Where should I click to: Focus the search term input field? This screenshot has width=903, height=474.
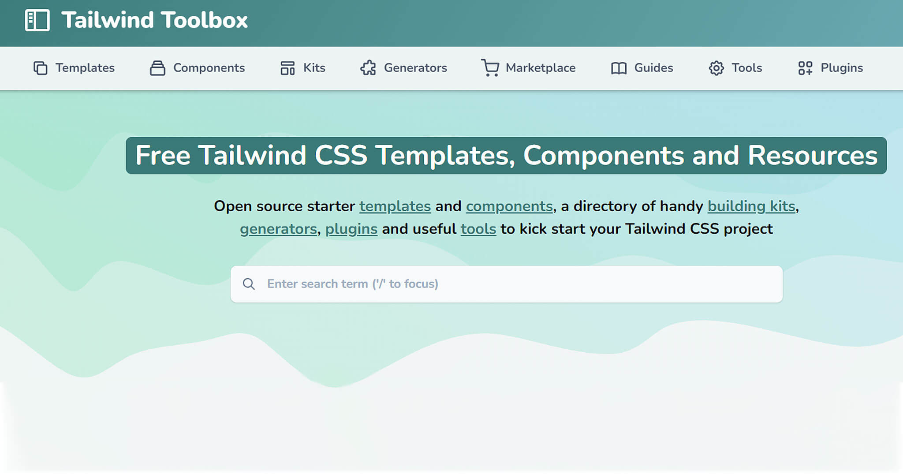coord(507,284)
